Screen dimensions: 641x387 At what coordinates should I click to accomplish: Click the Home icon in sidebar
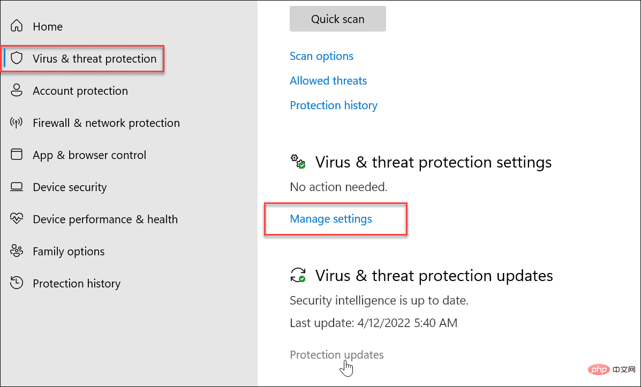17,26
